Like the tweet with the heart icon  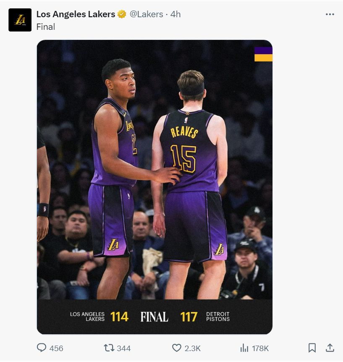(177, 348)
